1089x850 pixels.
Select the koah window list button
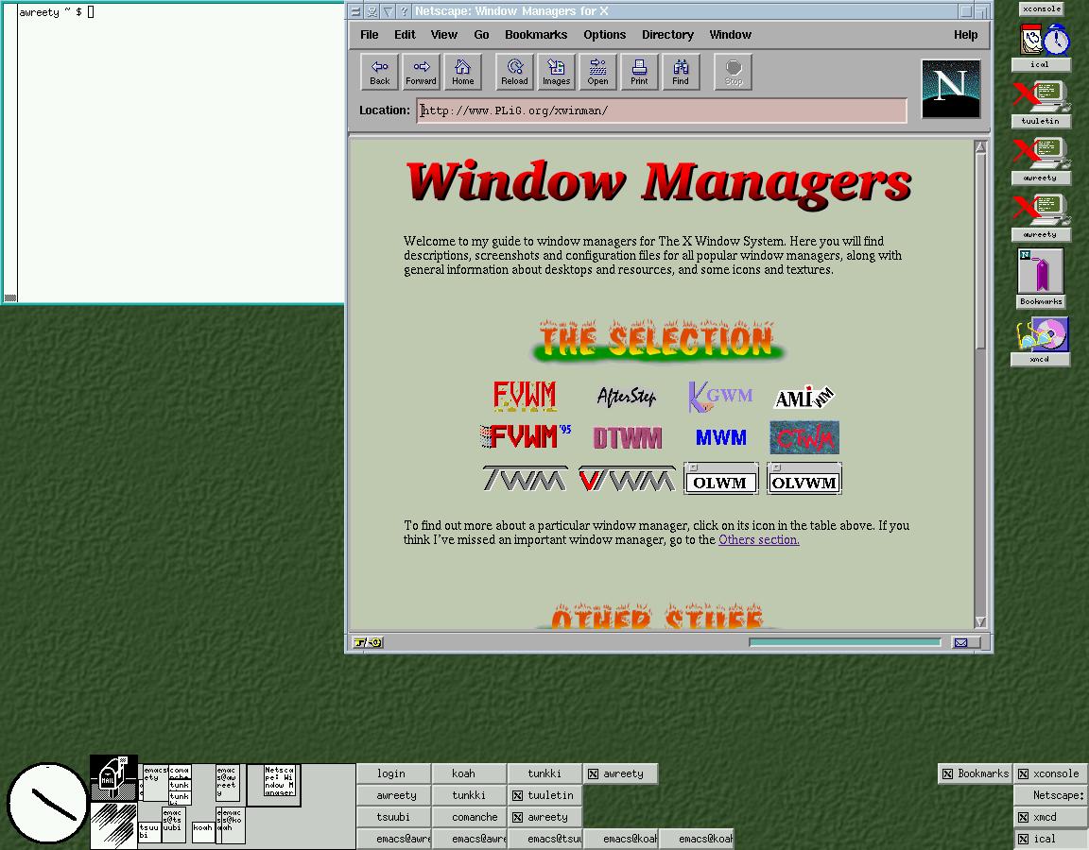[x=469, y=773]
